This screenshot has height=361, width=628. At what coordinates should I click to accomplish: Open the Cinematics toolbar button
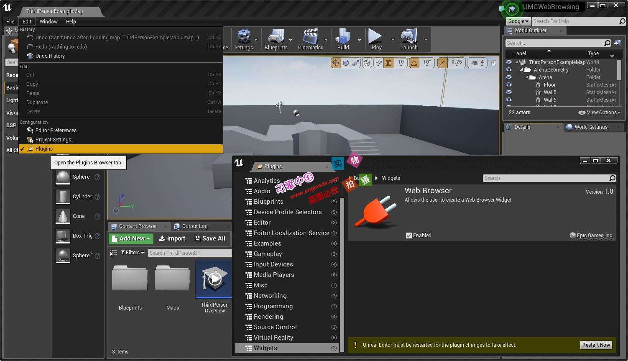311,40
